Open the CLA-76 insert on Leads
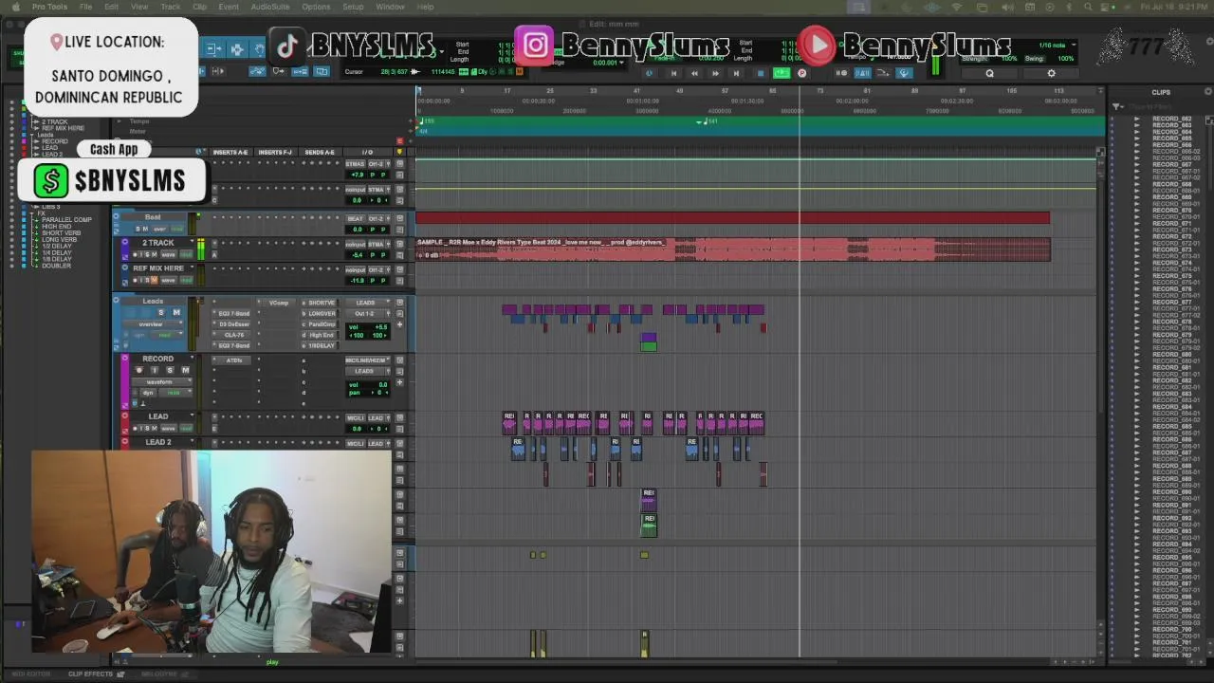The height and width of the screenshot is (683, 1214). [x=233, y=335]
